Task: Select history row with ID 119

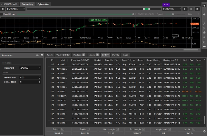Action: click(125, 74)
